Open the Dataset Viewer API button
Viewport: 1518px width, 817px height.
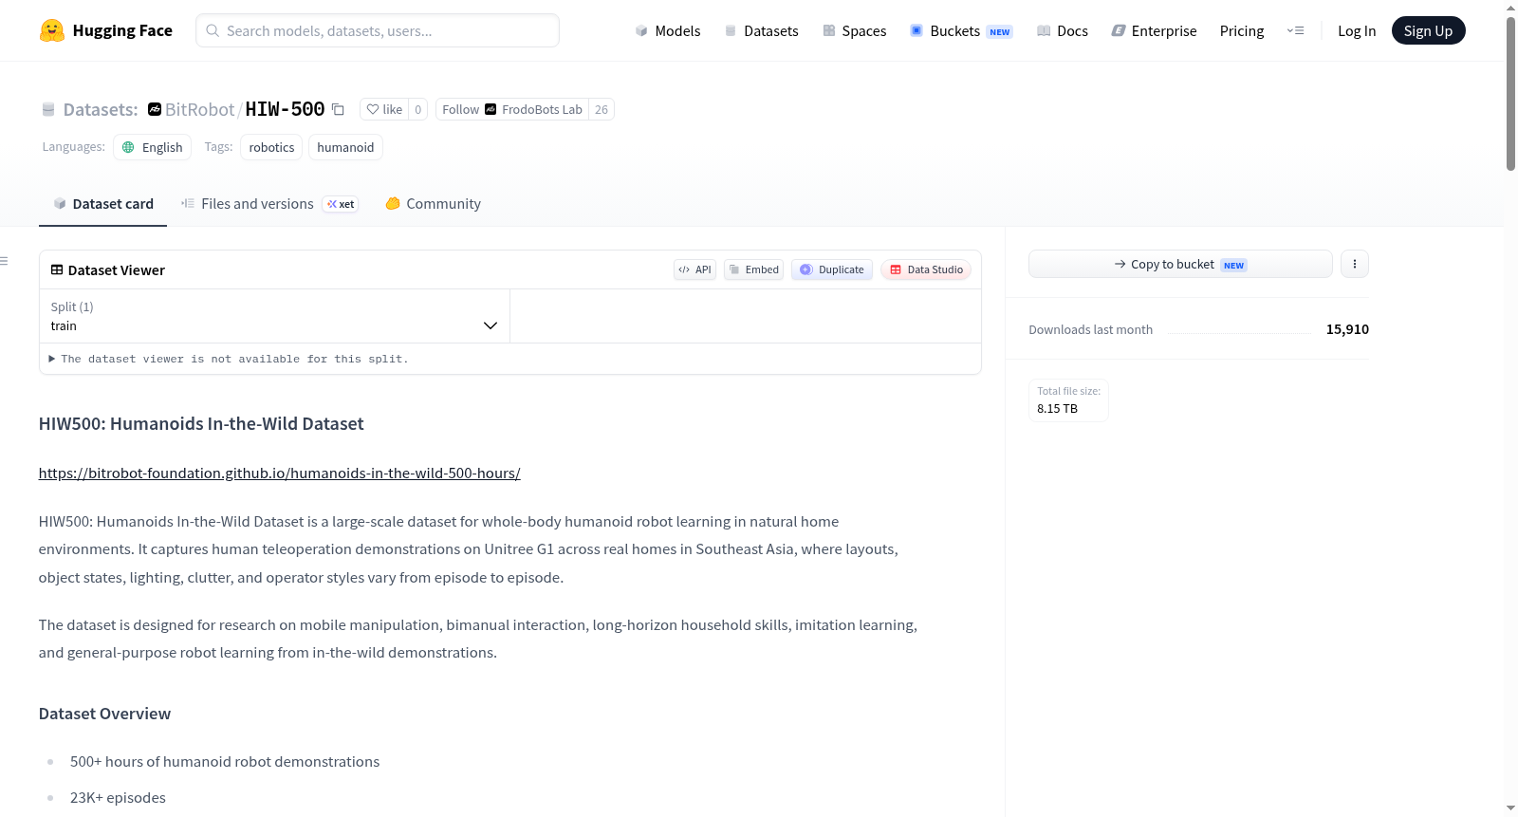[695, 269]
